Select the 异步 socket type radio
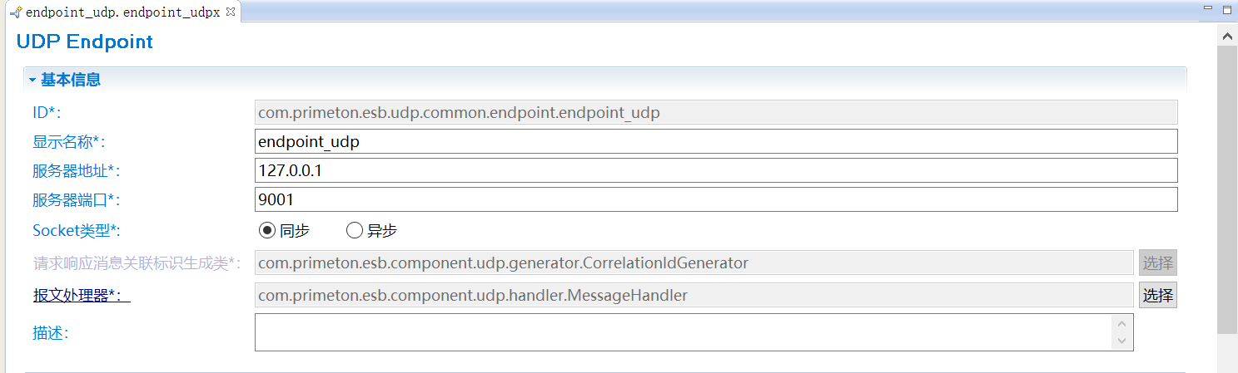The image size is (1238, 373). (354, 230)
